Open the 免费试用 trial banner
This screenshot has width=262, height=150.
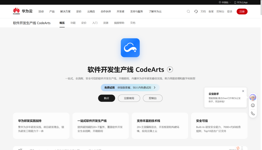pyautogui.click(x=130, y=87)
